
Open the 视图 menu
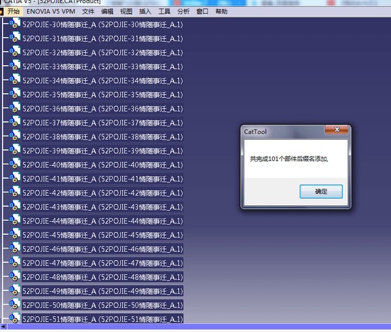(x=126, y=12)
